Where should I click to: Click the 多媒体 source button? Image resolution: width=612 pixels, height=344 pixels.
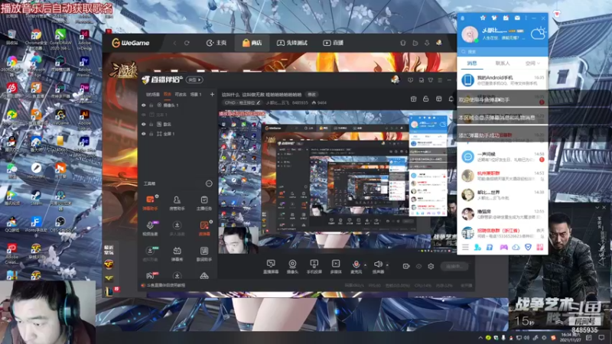pos(336,266)
